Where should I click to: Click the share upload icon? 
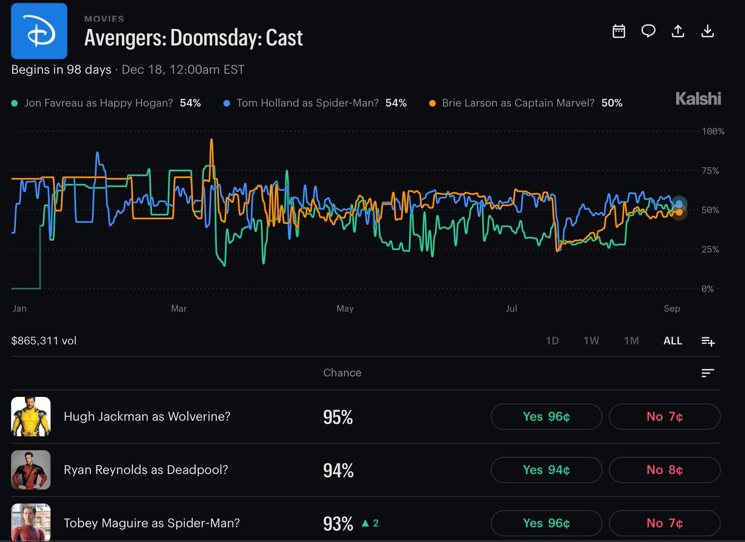[x=678, y=31]
